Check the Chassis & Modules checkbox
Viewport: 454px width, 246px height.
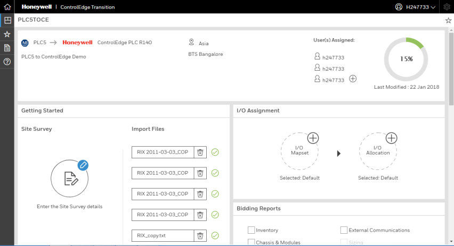pos(251,242)
